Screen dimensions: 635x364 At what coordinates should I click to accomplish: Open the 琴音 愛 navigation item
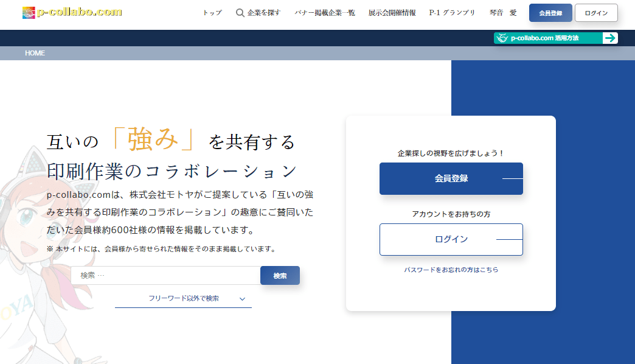click(x=503, y=13)
